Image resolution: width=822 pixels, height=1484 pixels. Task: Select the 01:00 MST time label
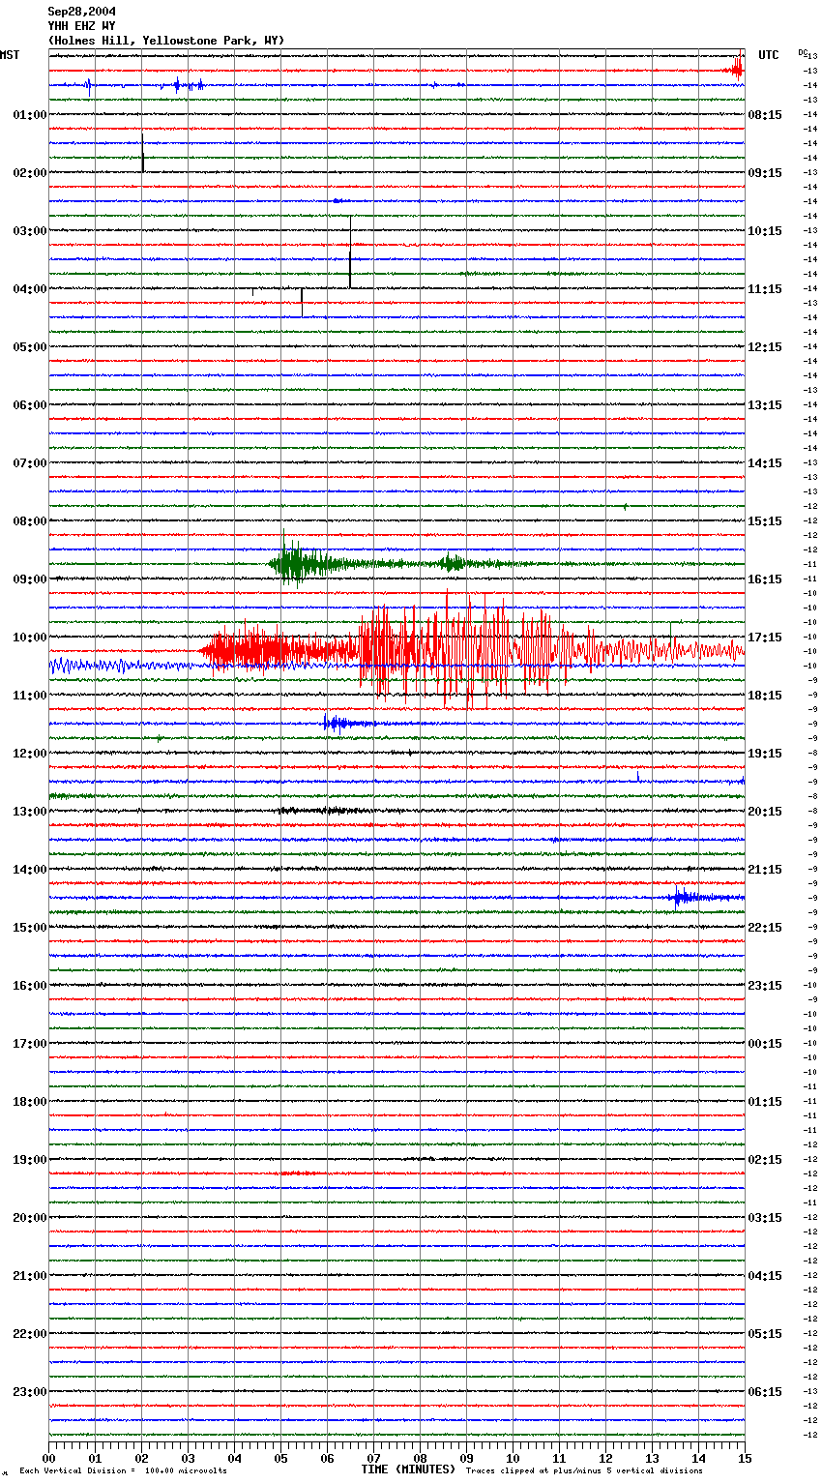tap(30, 115)
